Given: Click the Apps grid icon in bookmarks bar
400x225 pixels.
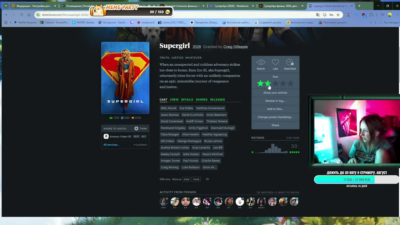Looking at the screenshot, I should coord(6,22).
